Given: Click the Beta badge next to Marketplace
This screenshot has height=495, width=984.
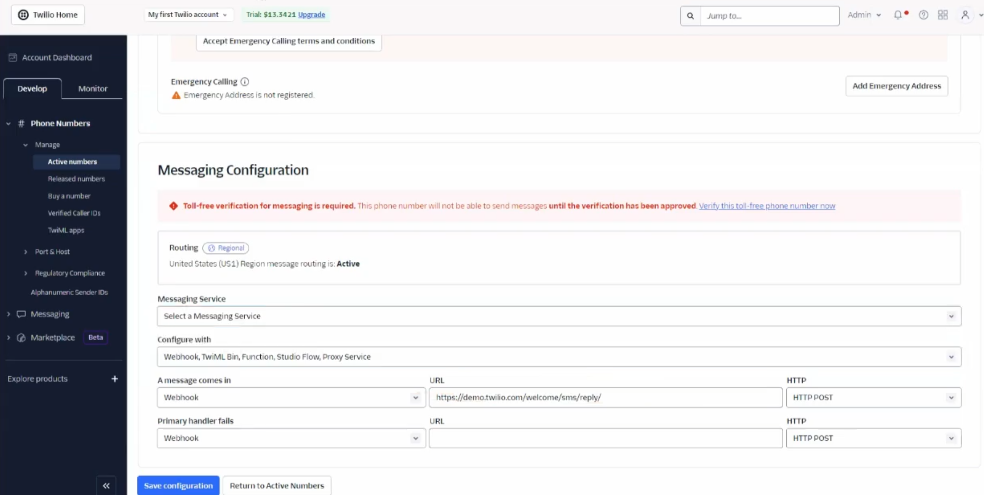Looking at the screenshot, I should [95, 338].
